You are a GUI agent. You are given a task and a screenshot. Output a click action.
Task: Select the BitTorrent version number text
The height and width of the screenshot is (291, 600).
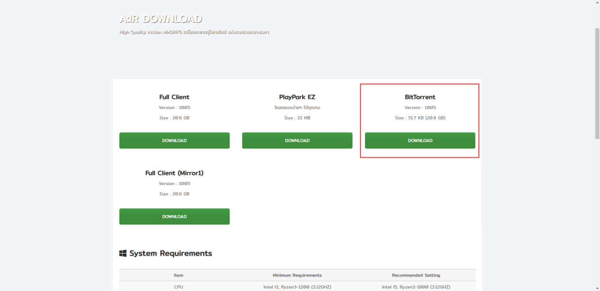(x=420, y=107)
